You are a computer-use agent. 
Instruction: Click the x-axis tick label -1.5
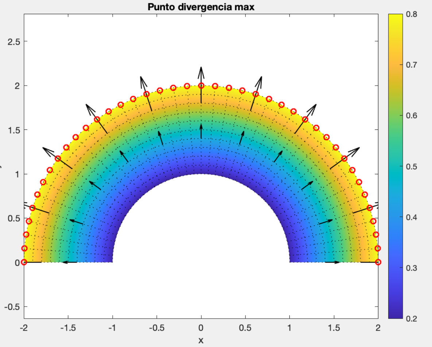point(68,328)
